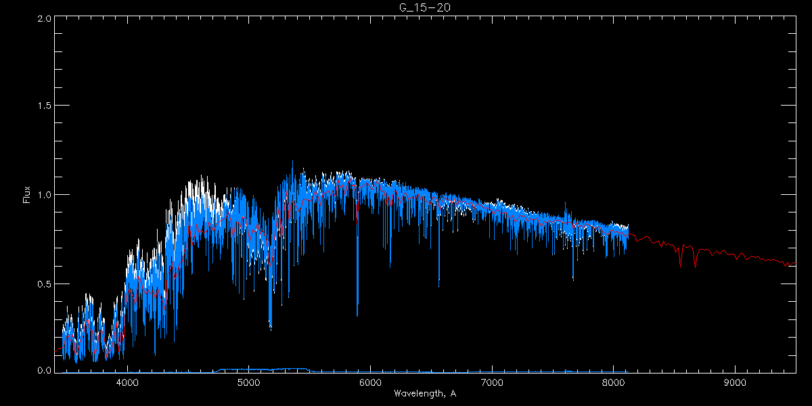Screen dimensions: 812x406
Task: Click the 1.0 flux tick label
Action: pos(45,195)
